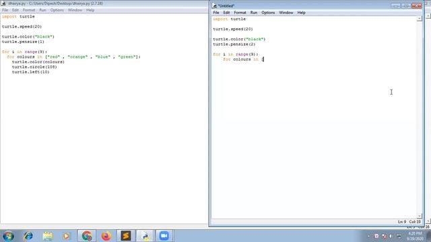The width and height of the screenshot is (431, 242).
Task: Open File menu in Untitled window
Action: 216,13
